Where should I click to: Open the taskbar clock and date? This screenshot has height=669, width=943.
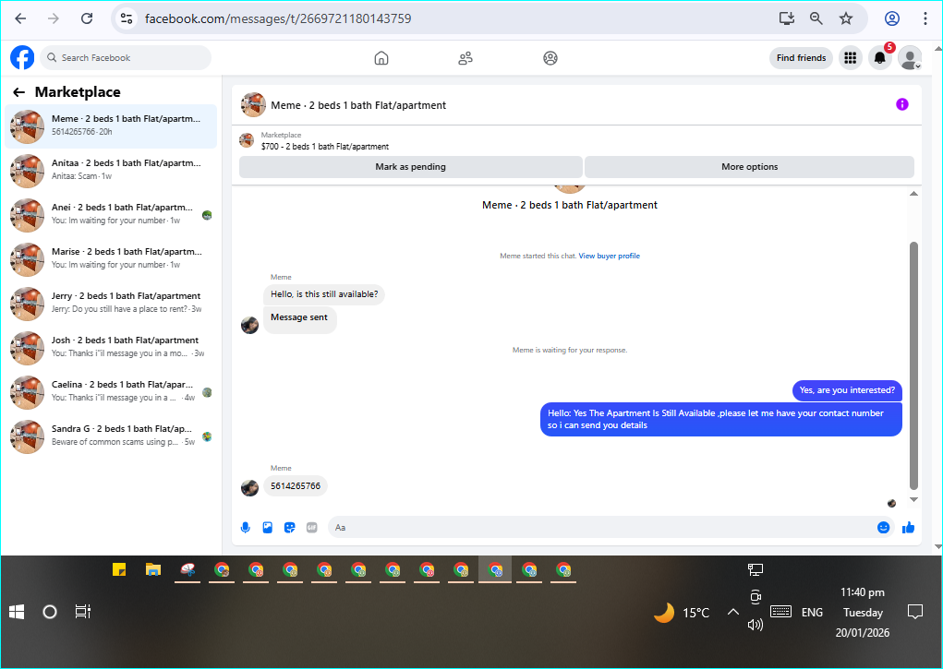pos(863,612)
